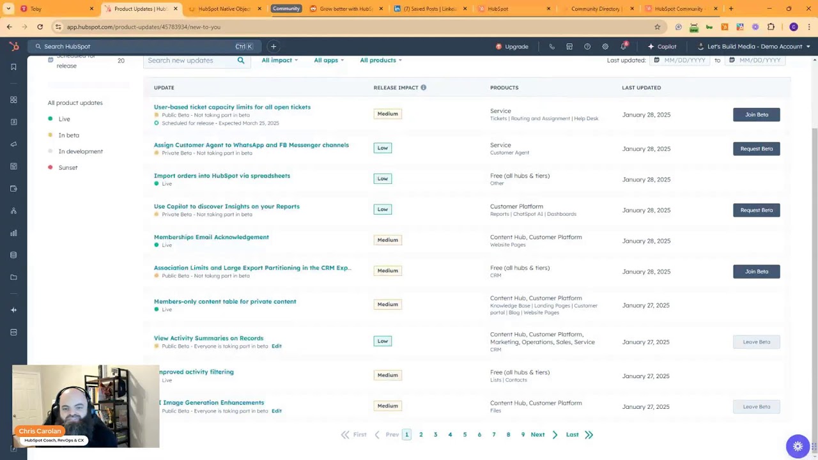This screenshot has width=818, height=460.
Task: Open the Marketing megaphone icon in sidebar
Action: click(x=13, y=144)
